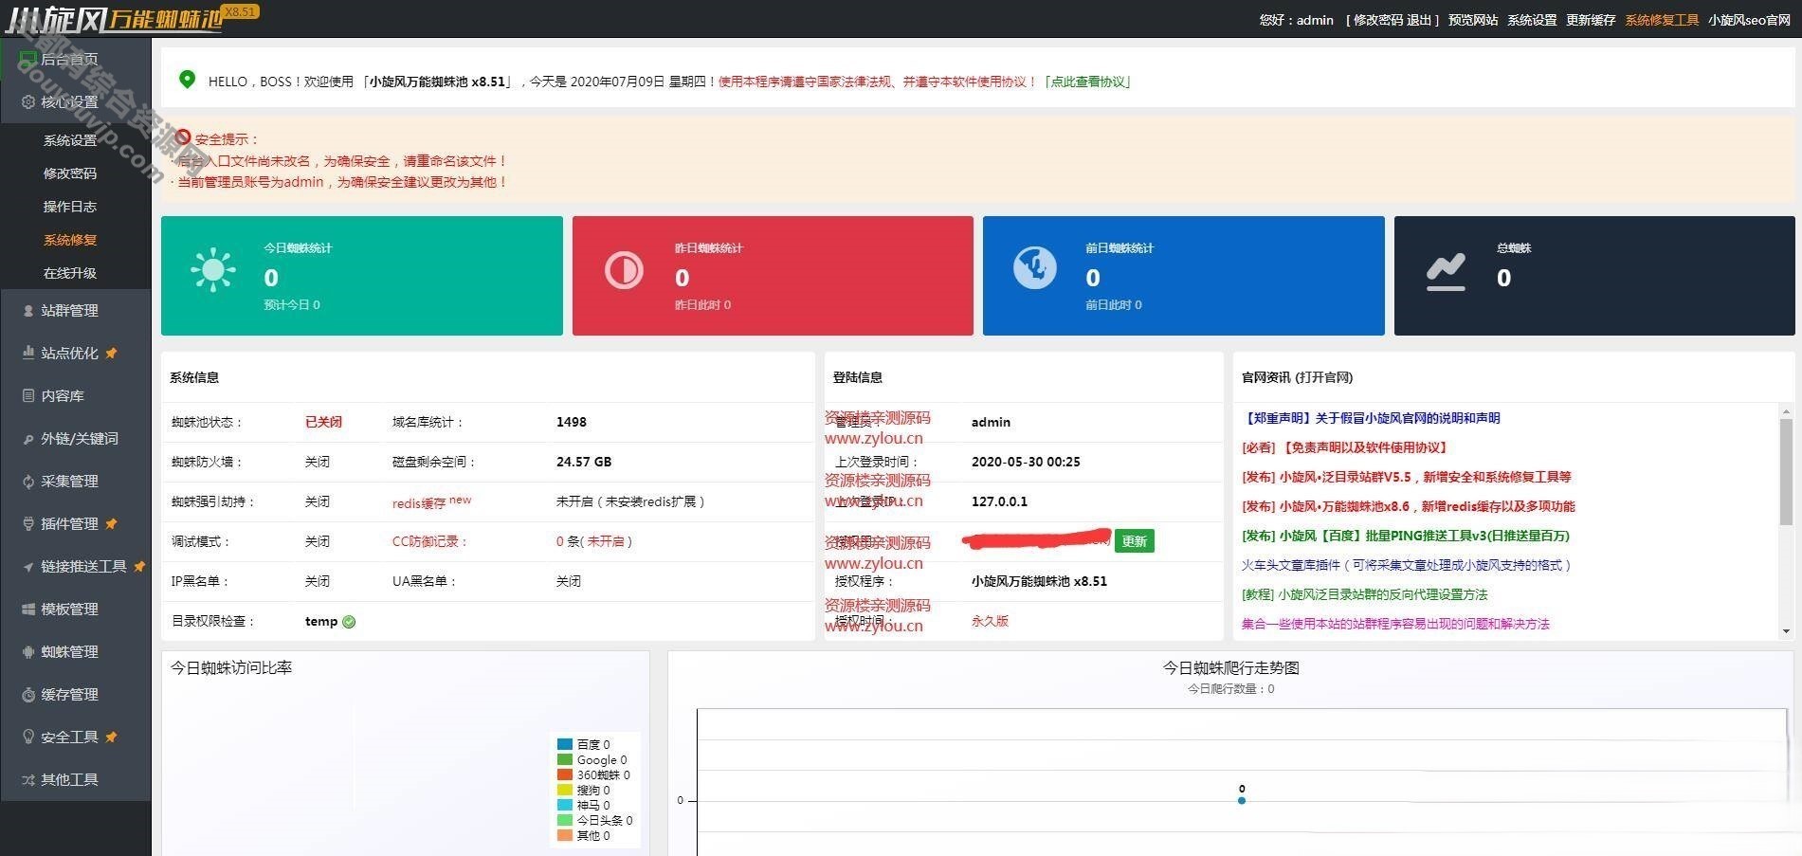Open 打开官网 link in 官网资讯 header
This screenshot has width=1802, height=856.
1324,377
